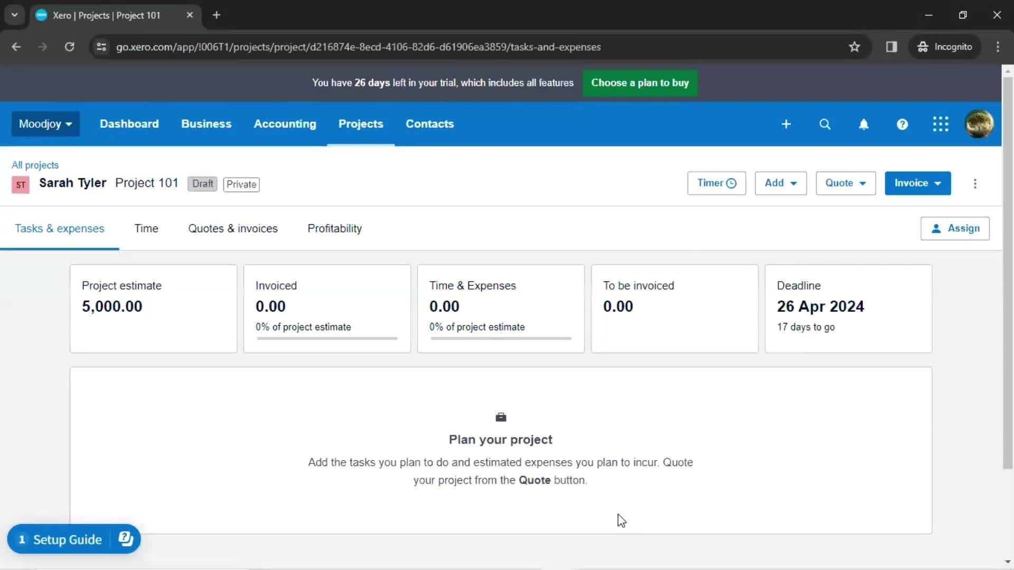This screenshot has height=570, width=1014.
Task: Open Chrome three-dot menu
Action: 998,47
